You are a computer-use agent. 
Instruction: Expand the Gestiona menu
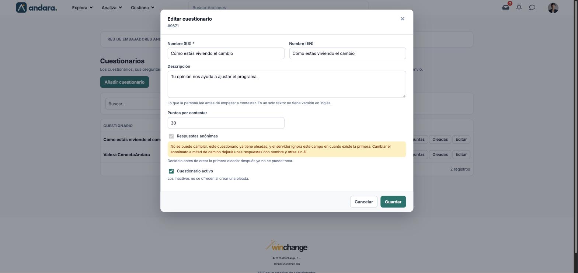(142, 7)
